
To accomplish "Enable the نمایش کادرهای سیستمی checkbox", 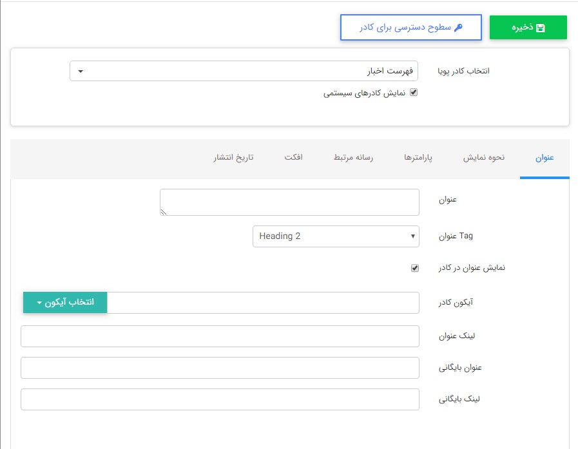I will click(414, 92).
